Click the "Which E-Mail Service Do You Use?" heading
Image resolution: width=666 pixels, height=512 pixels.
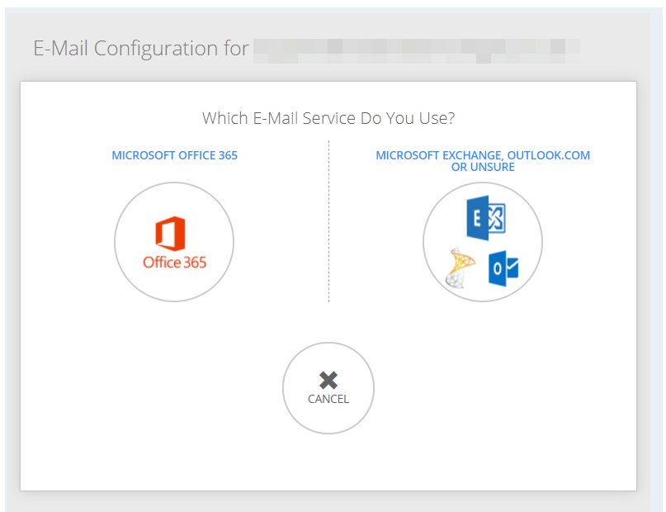pyautogui.click(x=328, y=118)
